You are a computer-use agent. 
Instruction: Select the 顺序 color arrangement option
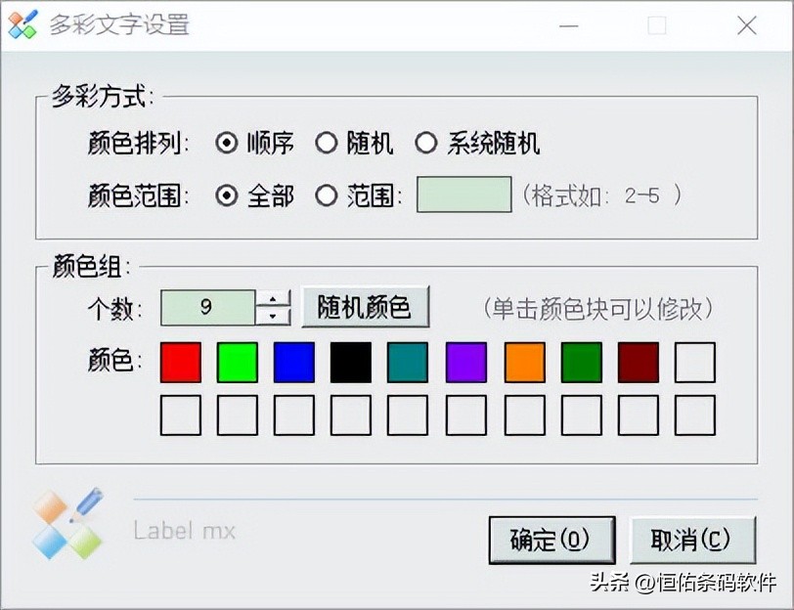(226, 143)
